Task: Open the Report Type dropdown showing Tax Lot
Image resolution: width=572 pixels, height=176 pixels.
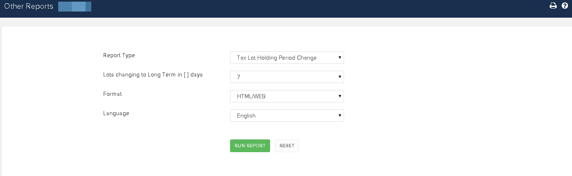Action: [287, 58]
